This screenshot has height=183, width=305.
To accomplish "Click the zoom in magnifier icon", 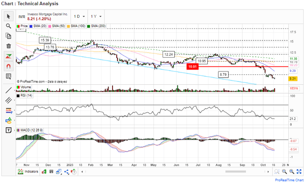I will (x=292, y=172).
